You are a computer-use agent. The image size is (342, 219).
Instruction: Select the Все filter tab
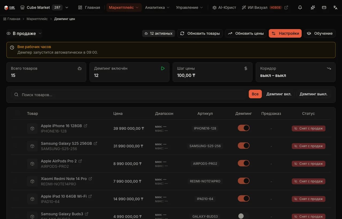pos(255,94)
